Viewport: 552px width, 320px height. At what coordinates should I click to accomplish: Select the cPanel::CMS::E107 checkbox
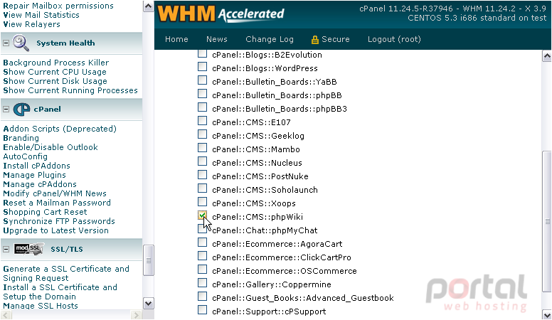pos(202,121)
